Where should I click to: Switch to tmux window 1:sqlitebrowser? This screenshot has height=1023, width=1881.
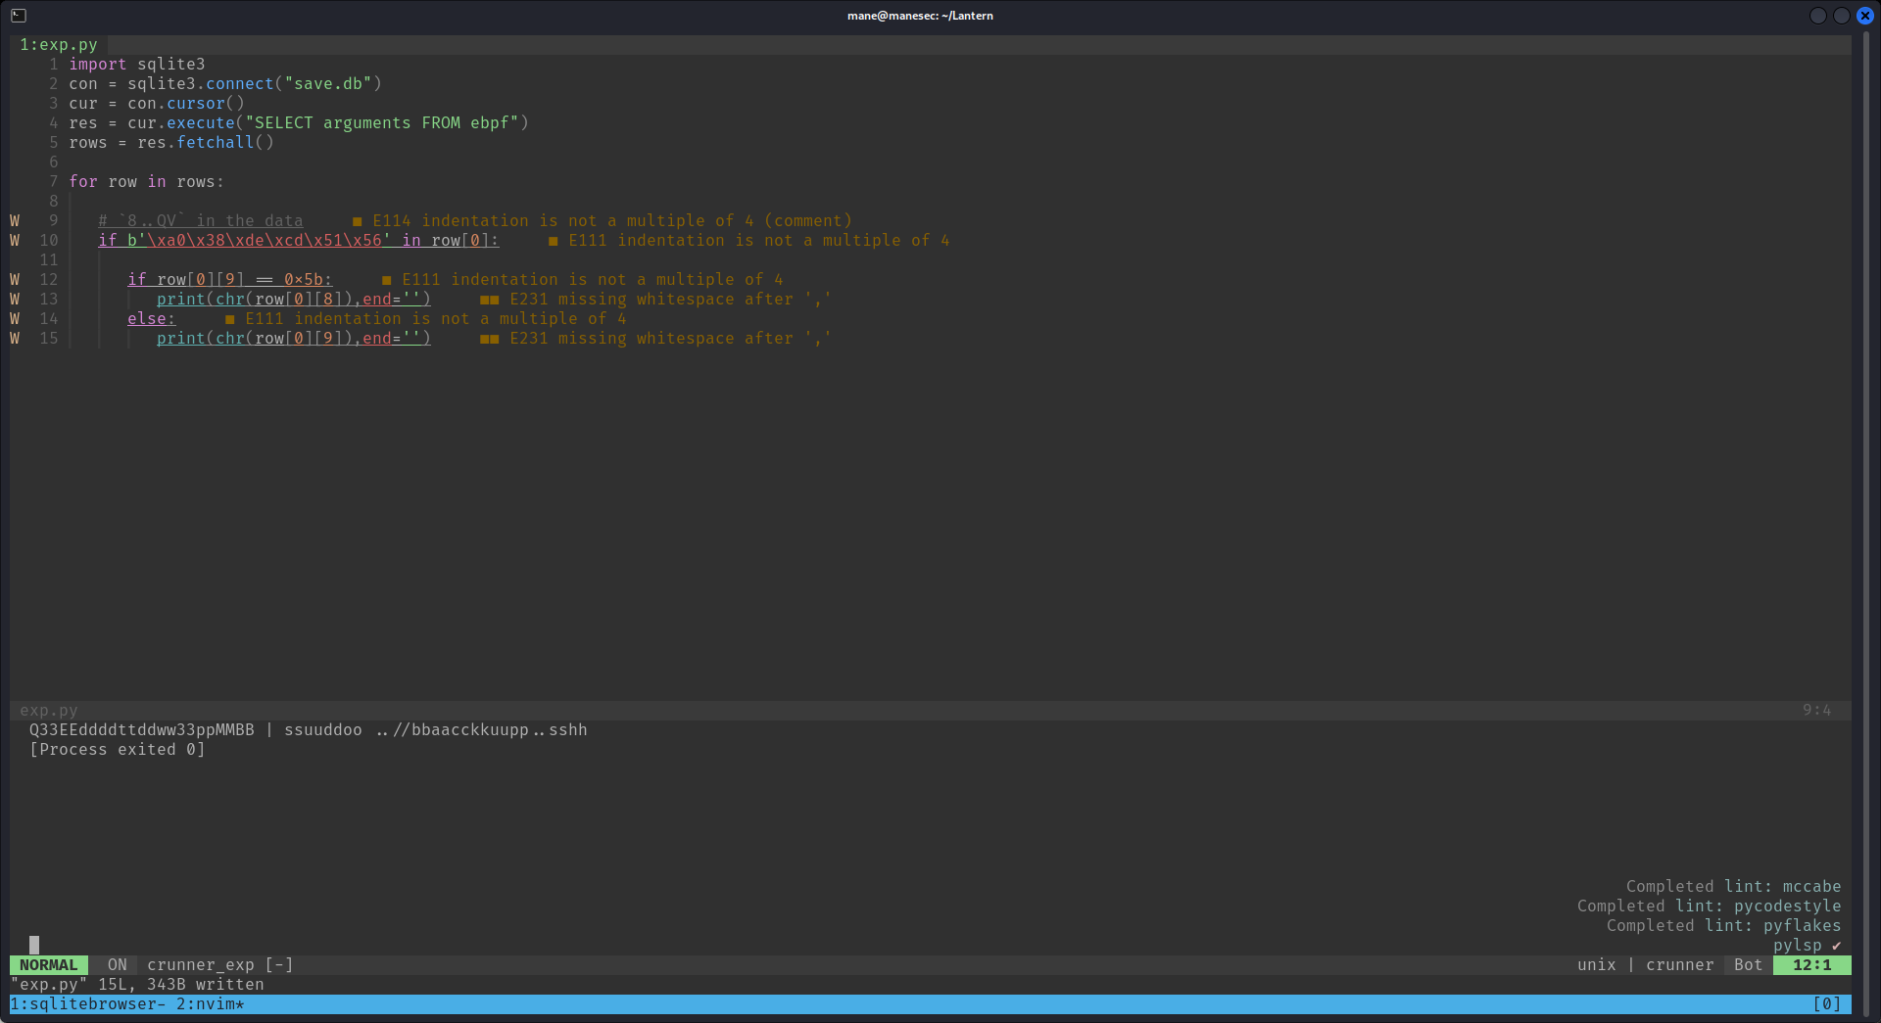pyautogui.click(x=88, y=1004)
